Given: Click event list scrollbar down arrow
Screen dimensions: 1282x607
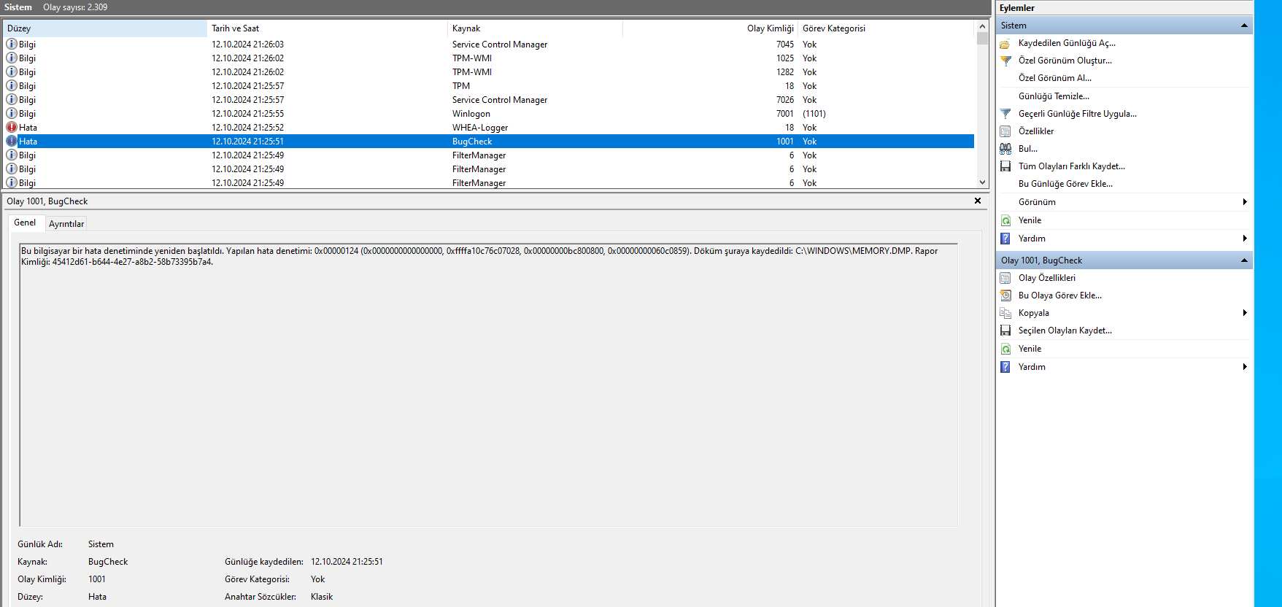Looking at the screenshot, I should pos(982,182).
